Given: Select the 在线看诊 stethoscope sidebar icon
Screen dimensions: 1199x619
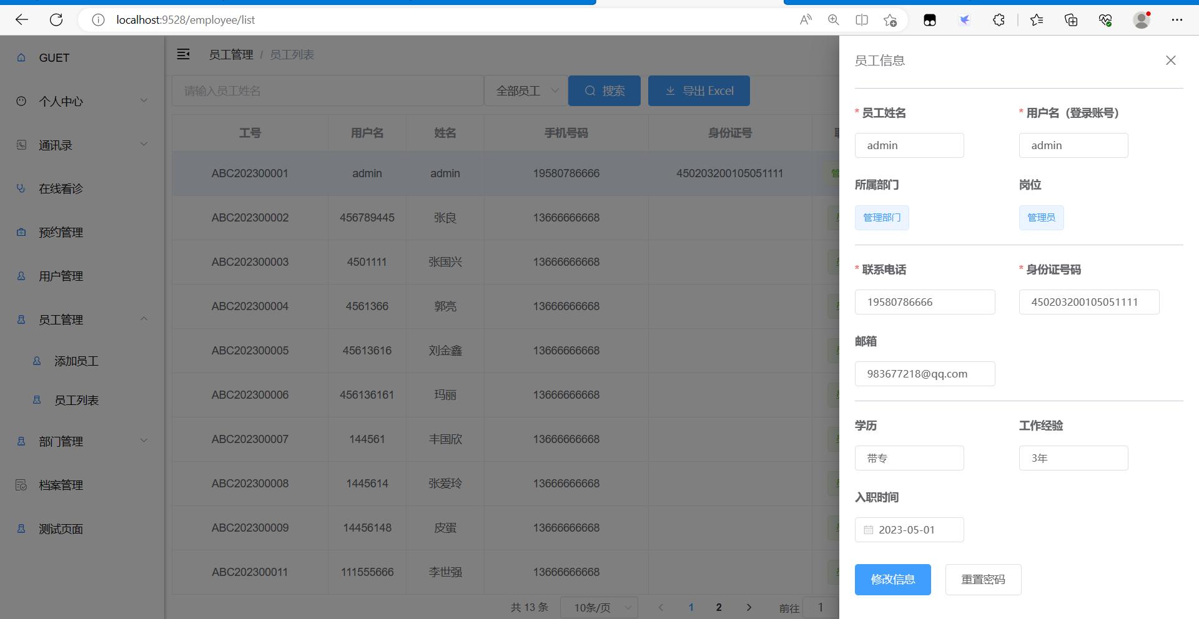Looking at the screenshot, I should pyautogui.click(x=21, y=188).
